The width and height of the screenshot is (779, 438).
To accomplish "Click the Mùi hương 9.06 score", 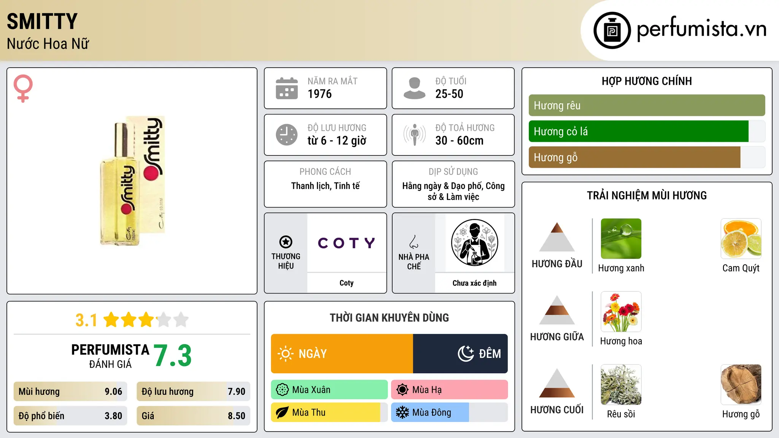I will click(x=70, y=392).
